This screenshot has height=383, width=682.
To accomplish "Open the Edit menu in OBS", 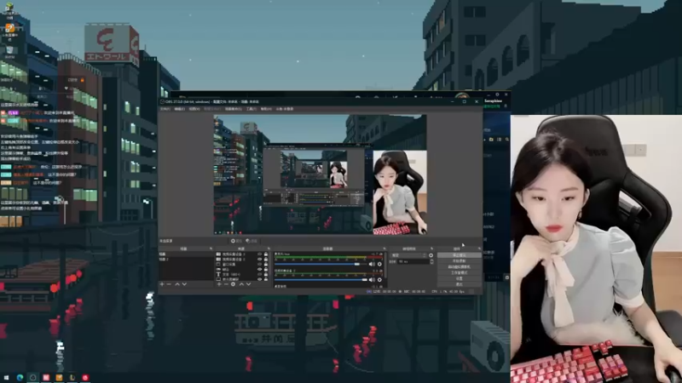I will coord(180,109).
